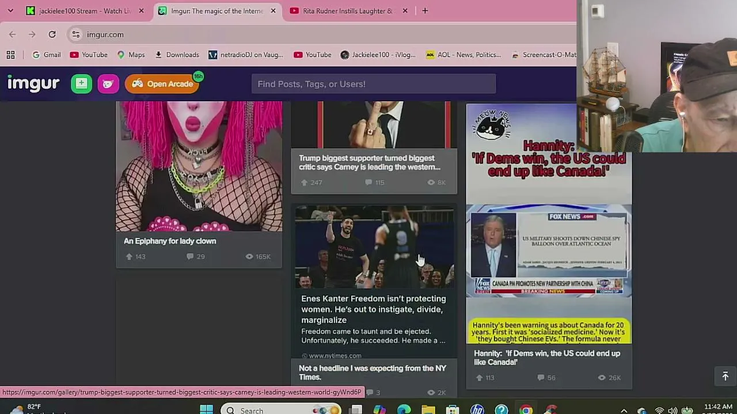Open the Screencast-O-Matic bookmark
The image size is (737, 414).
[544, 55]
